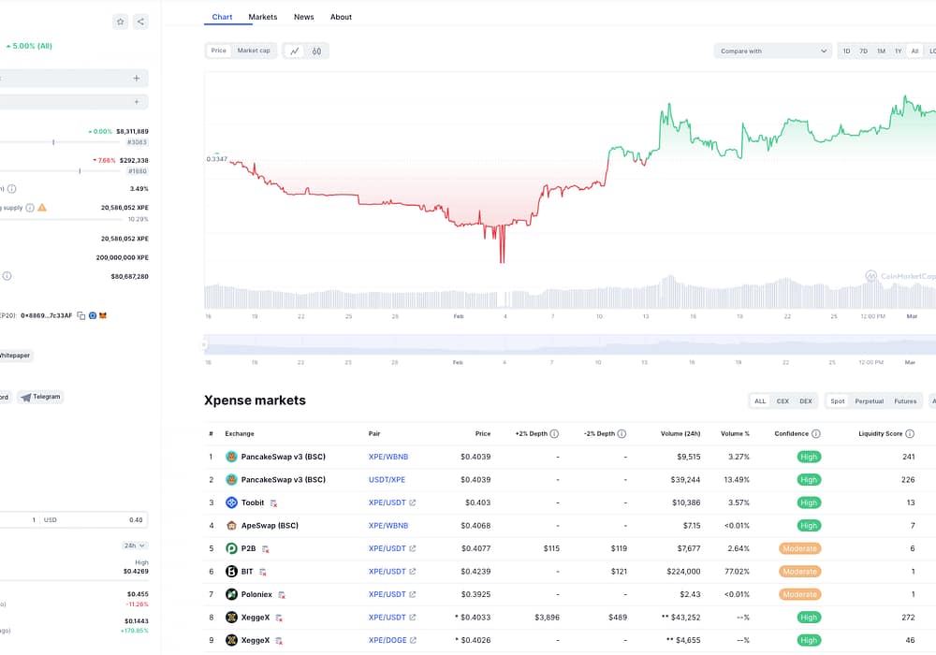Click left handle of chart range slider
This screenshot has height=655, width=936.
(x=204, y=345)
